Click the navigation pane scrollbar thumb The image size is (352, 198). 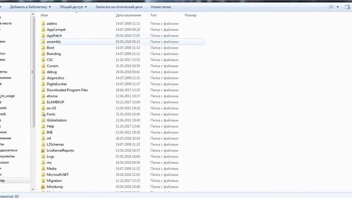coord(33,72)
